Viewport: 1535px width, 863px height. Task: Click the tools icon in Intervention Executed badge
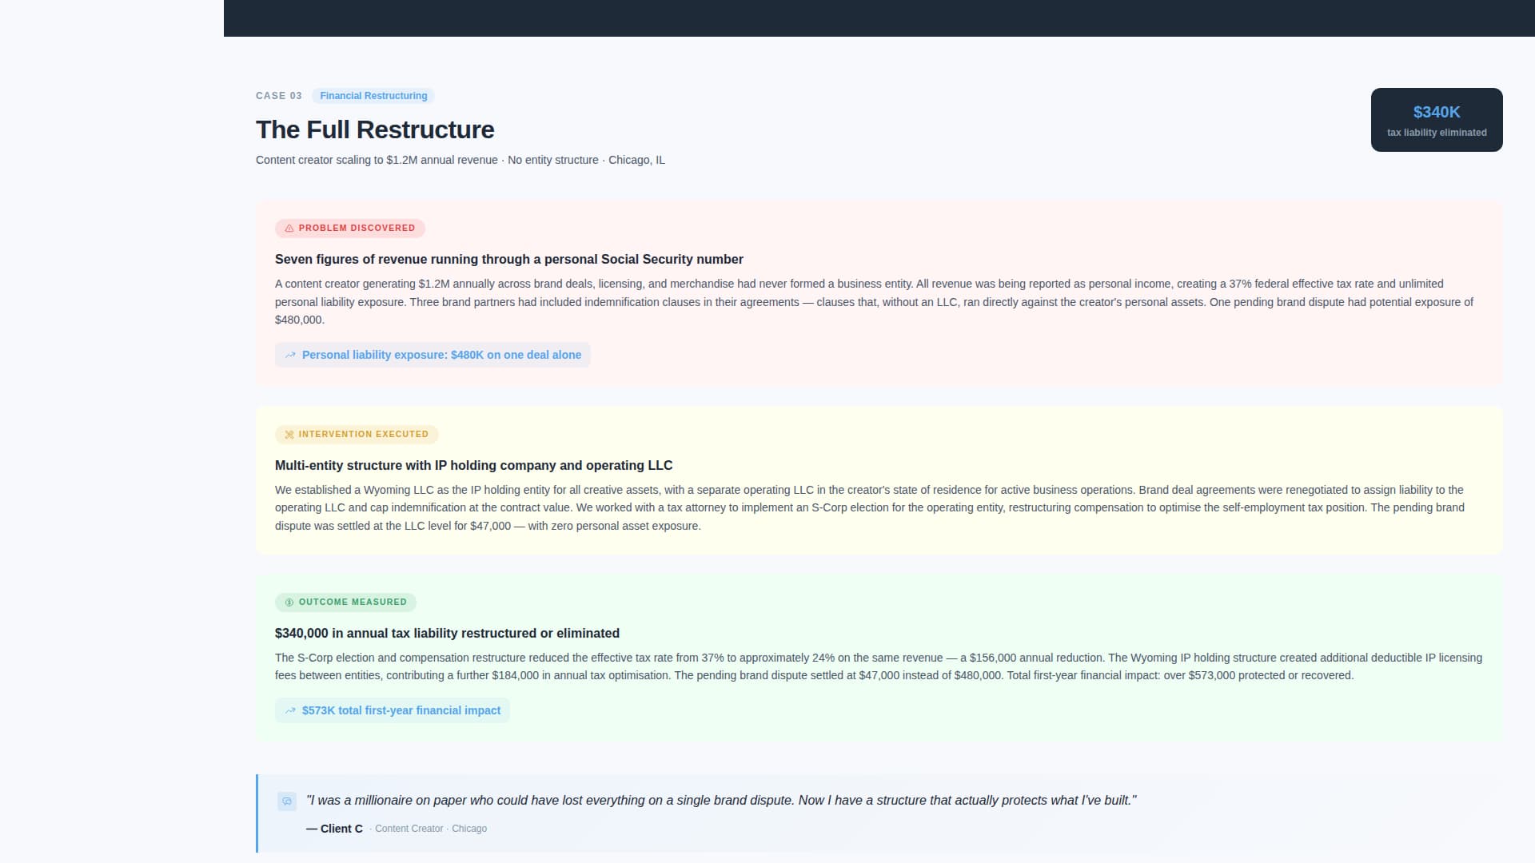click(x=289, y=435)
